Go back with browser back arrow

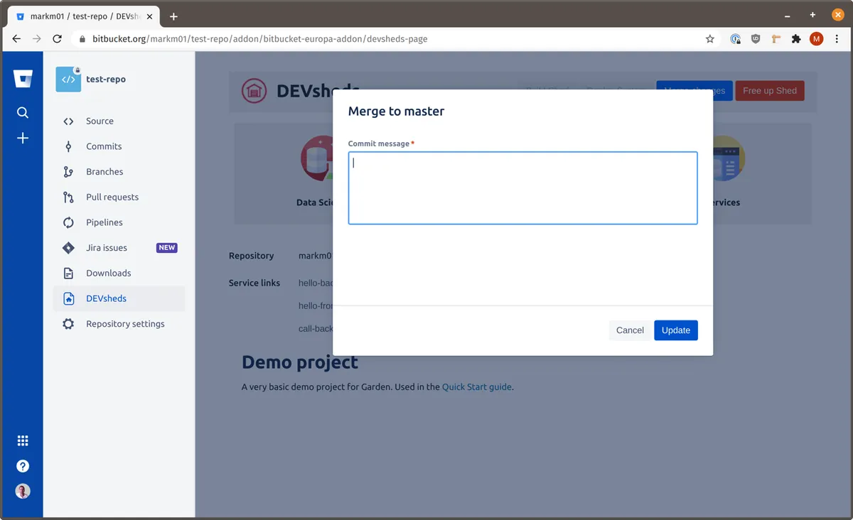pos(16,39)
